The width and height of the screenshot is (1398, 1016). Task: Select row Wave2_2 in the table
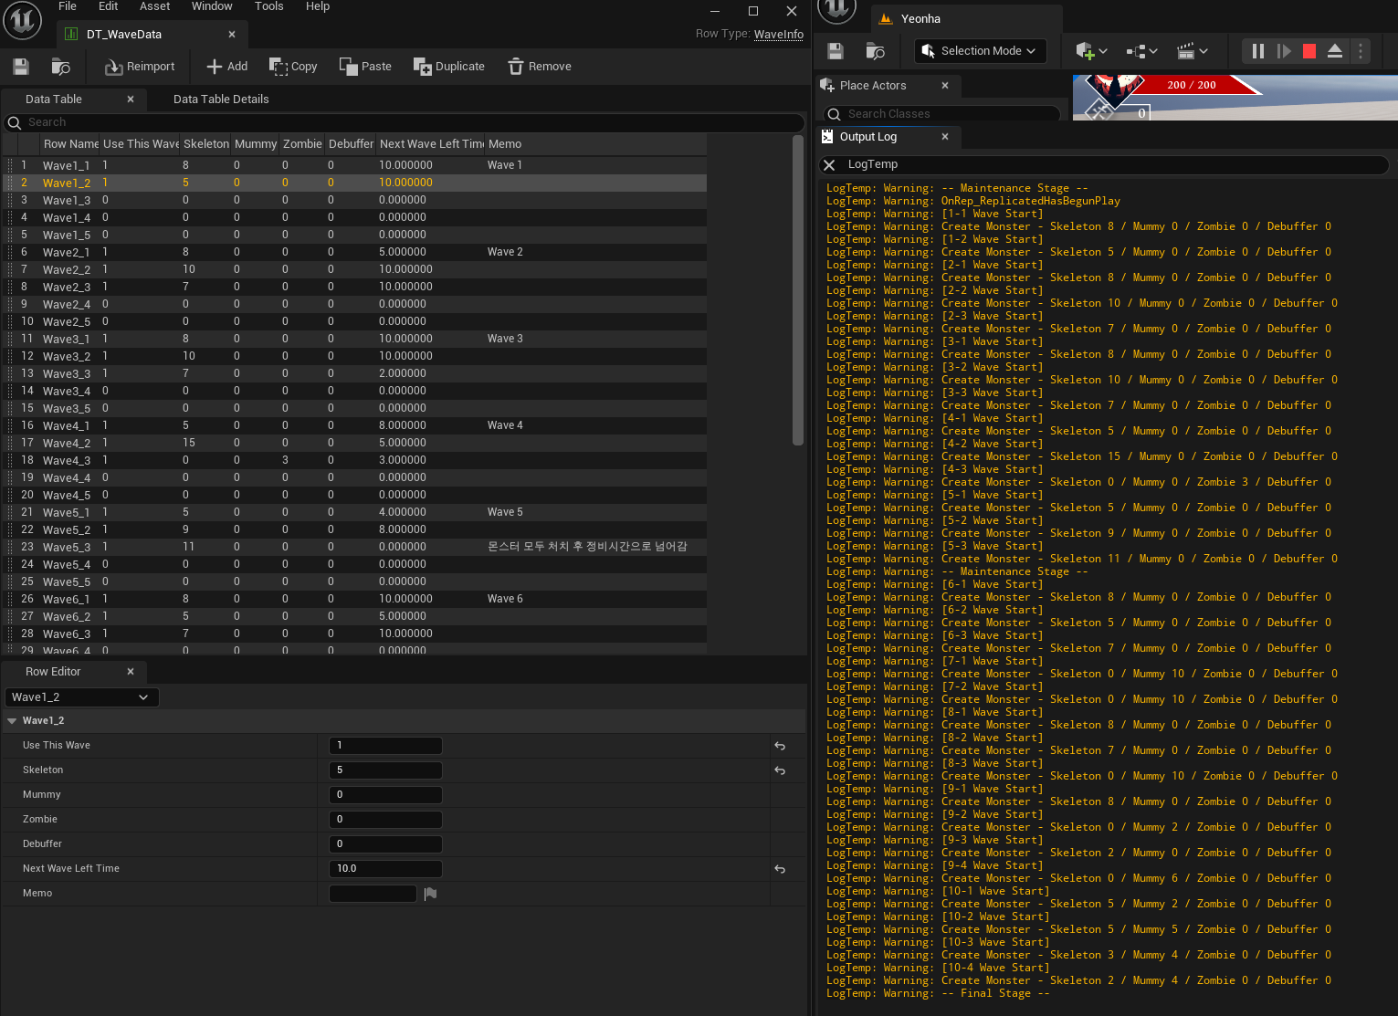pyautogui.click(x=354, y=269)
